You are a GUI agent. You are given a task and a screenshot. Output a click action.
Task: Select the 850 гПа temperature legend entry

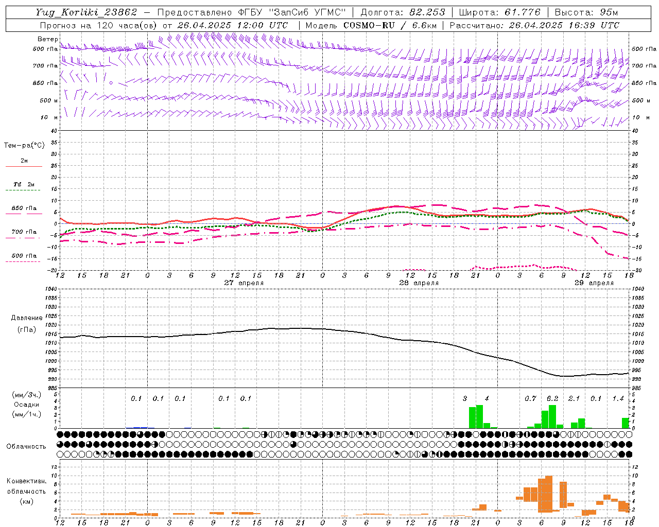tap(24, 208)
